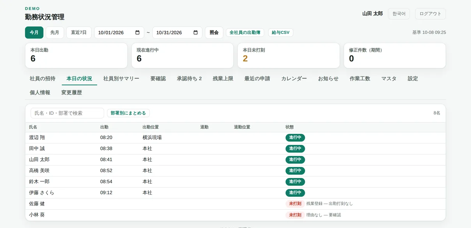Click the ログアウト button
Image resolution: width=471 pixels, height=228 pixels.
click(x=431, y=14)
